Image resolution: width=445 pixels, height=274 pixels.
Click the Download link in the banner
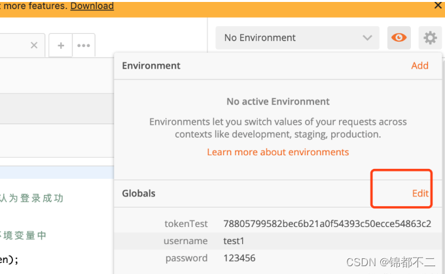[92, 6]
